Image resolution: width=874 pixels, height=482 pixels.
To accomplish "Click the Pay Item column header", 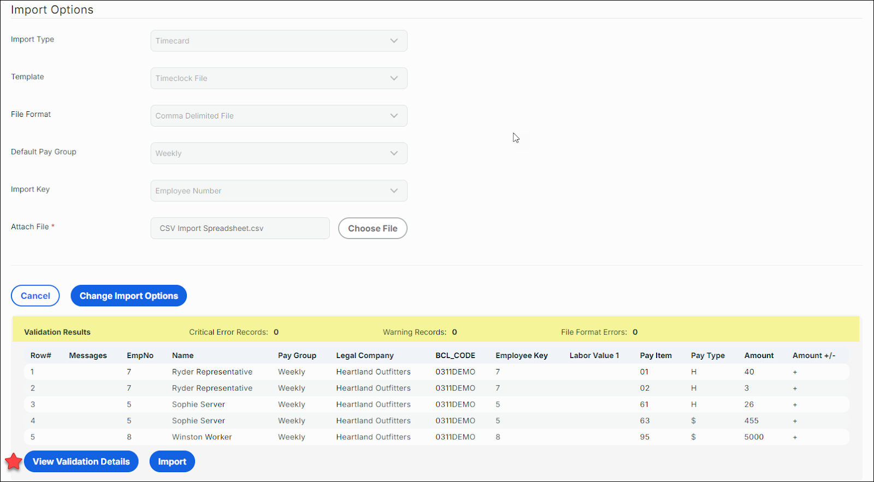I will (655, 355).
